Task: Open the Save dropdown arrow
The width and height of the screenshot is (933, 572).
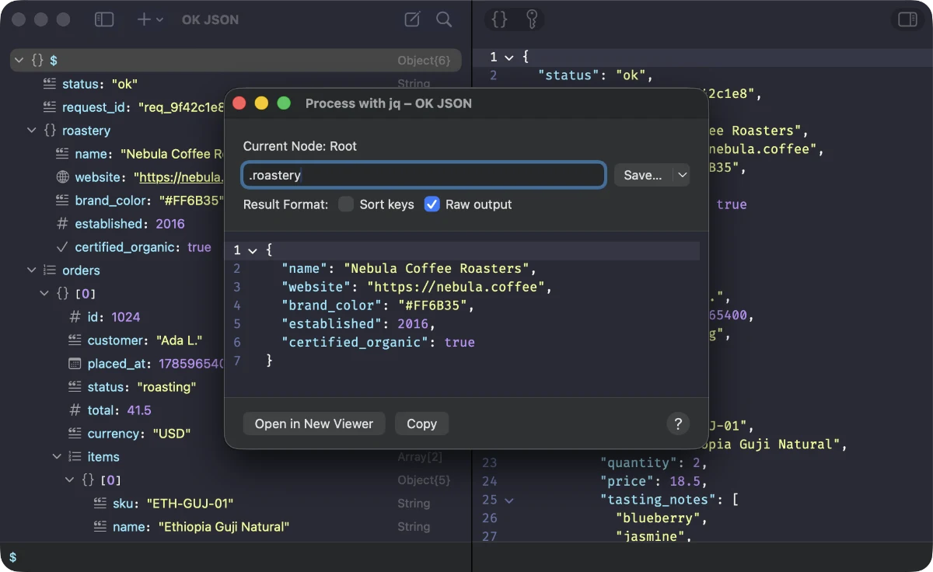Action: point(682,175)
